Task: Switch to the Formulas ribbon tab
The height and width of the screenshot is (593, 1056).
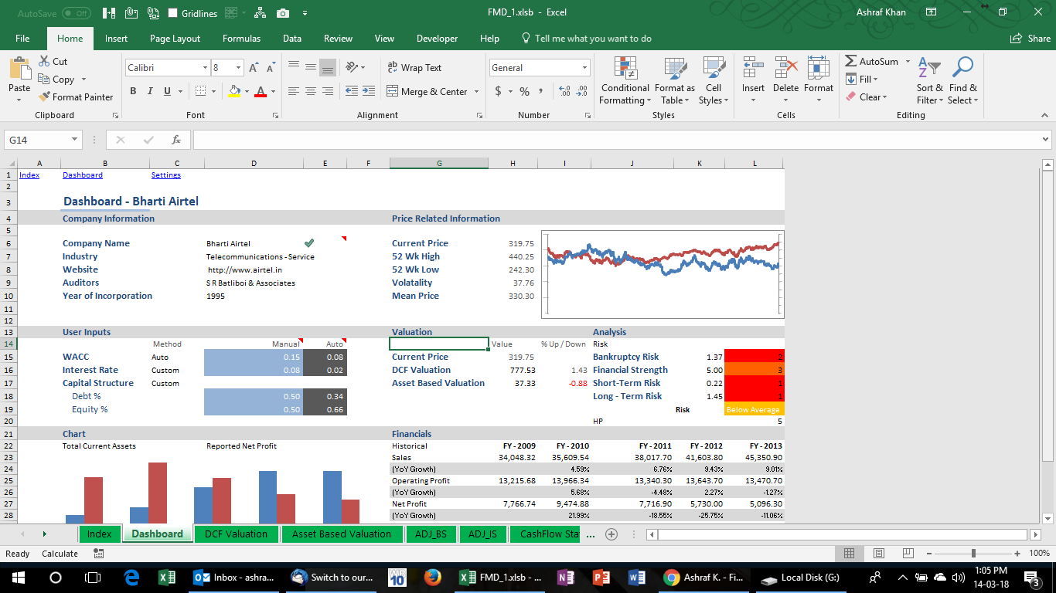Action: click(x=241, y=39)
